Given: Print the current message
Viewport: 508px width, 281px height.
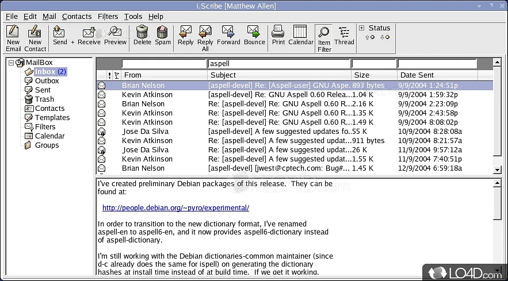Looking at the screenshot, I should pos(278,34).
